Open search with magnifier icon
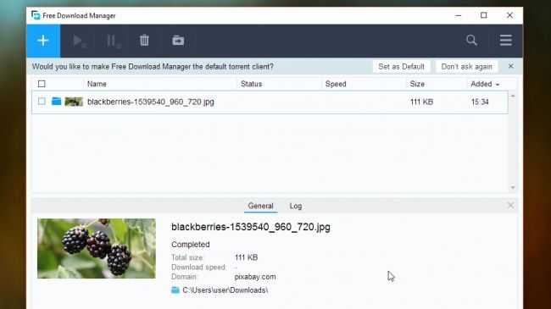Viewport: 551px width, 309px height. 471,41
